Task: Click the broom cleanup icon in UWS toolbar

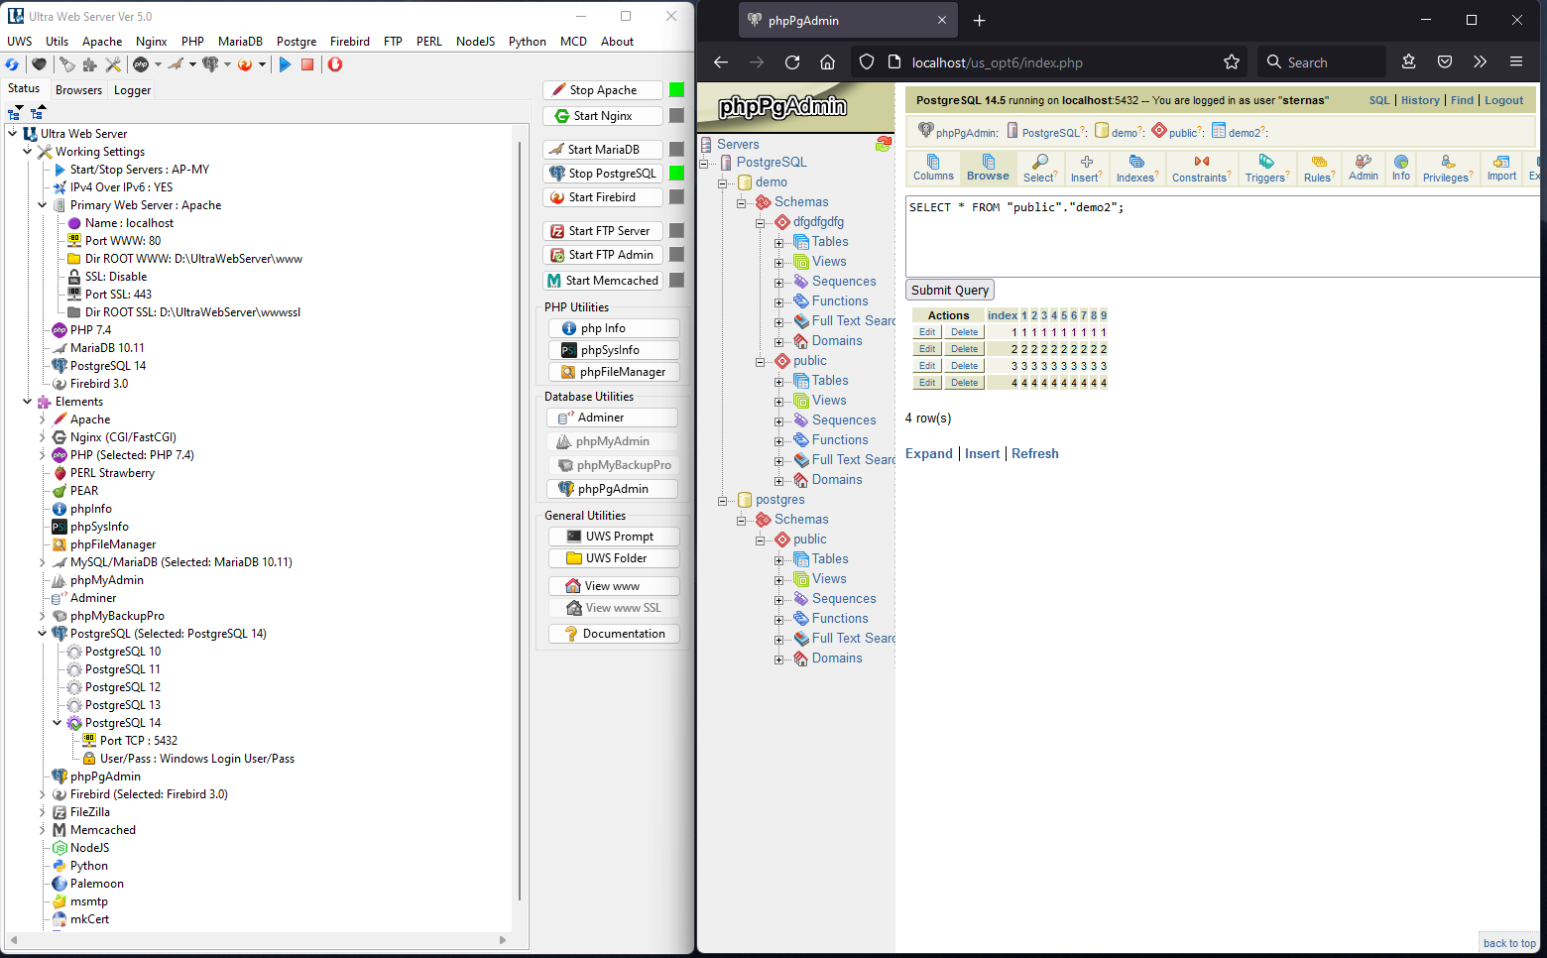Action: point(66,64)
